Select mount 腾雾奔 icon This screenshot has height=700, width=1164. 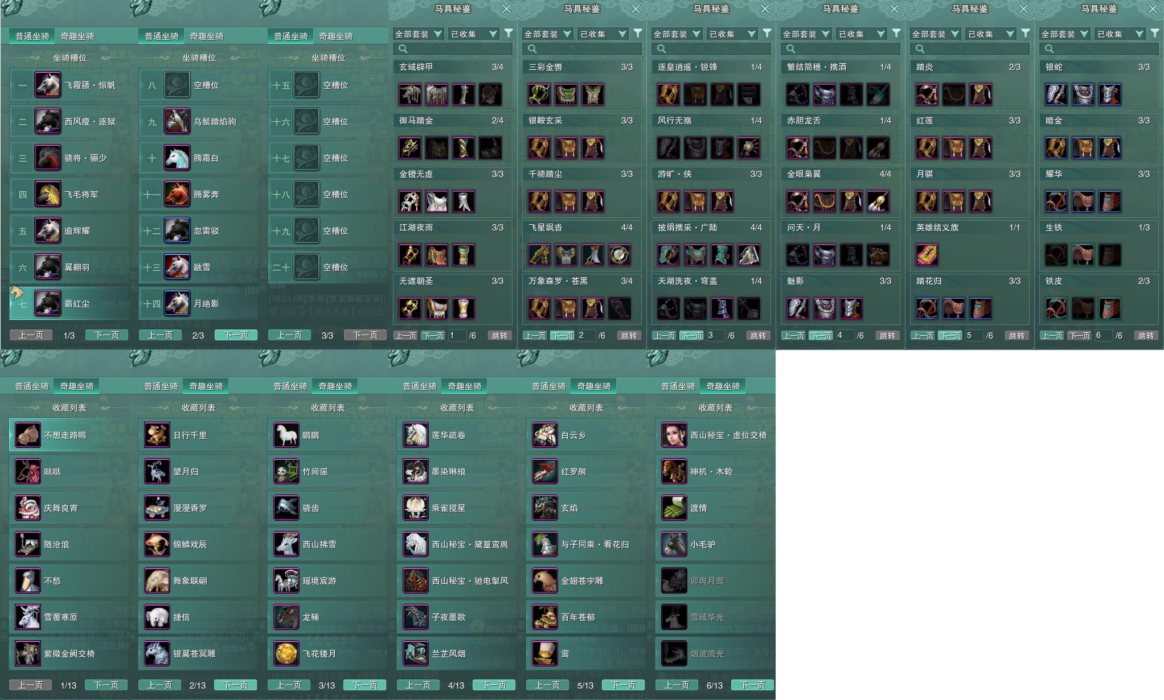pos(177,194)
